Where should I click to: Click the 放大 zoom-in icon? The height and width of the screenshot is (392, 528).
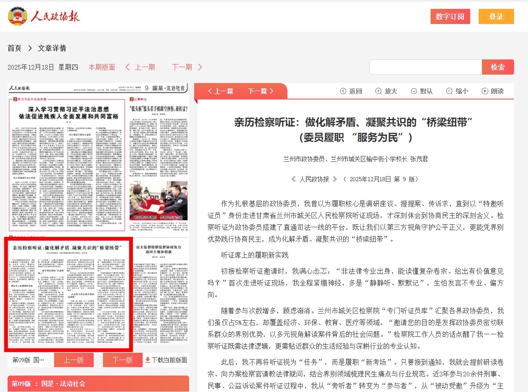379,91
